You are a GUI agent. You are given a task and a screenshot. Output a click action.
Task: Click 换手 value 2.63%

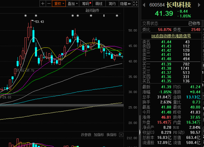point(166,102)
